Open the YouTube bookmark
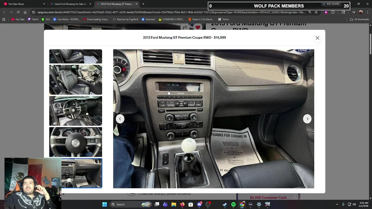 click(18, 19)
